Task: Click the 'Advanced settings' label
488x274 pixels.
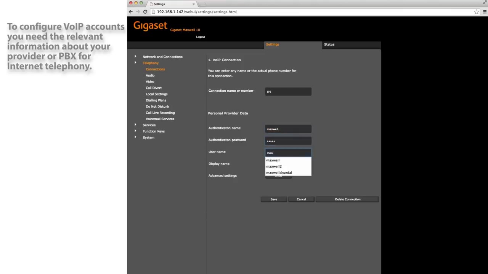Action: [223, 175]
